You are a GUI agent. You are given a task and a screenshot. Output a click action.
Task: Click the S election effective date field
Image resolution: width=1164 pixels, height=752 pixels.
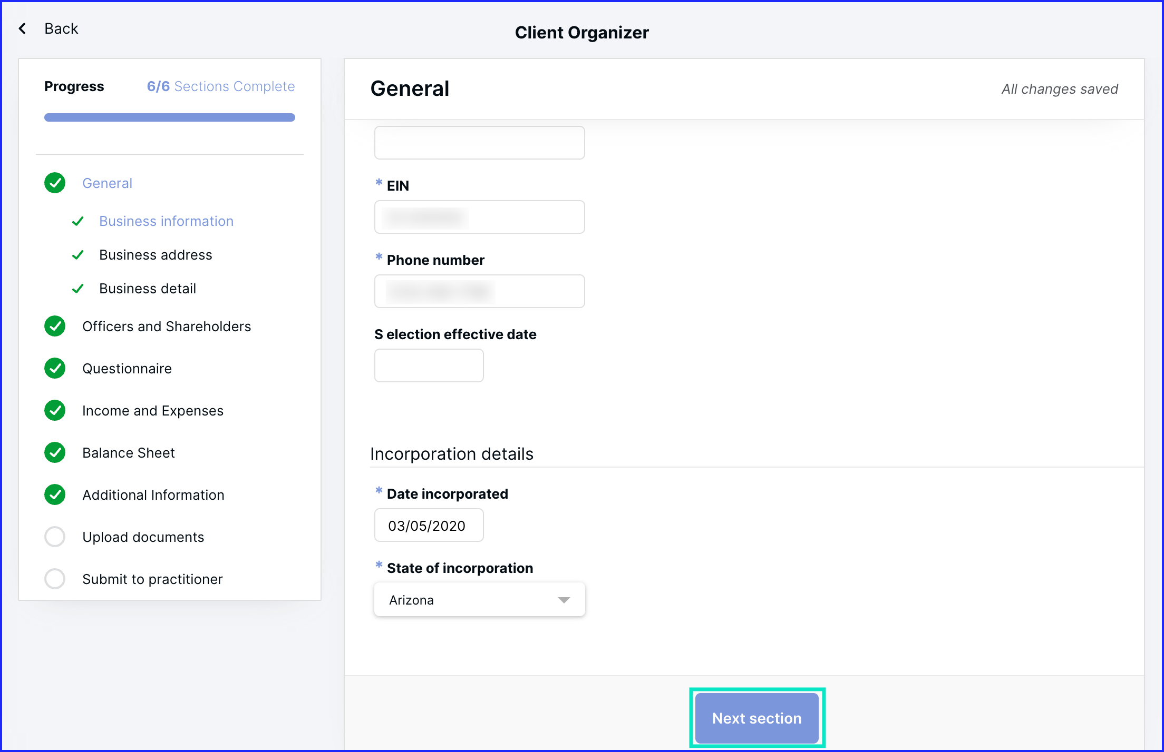429,365
